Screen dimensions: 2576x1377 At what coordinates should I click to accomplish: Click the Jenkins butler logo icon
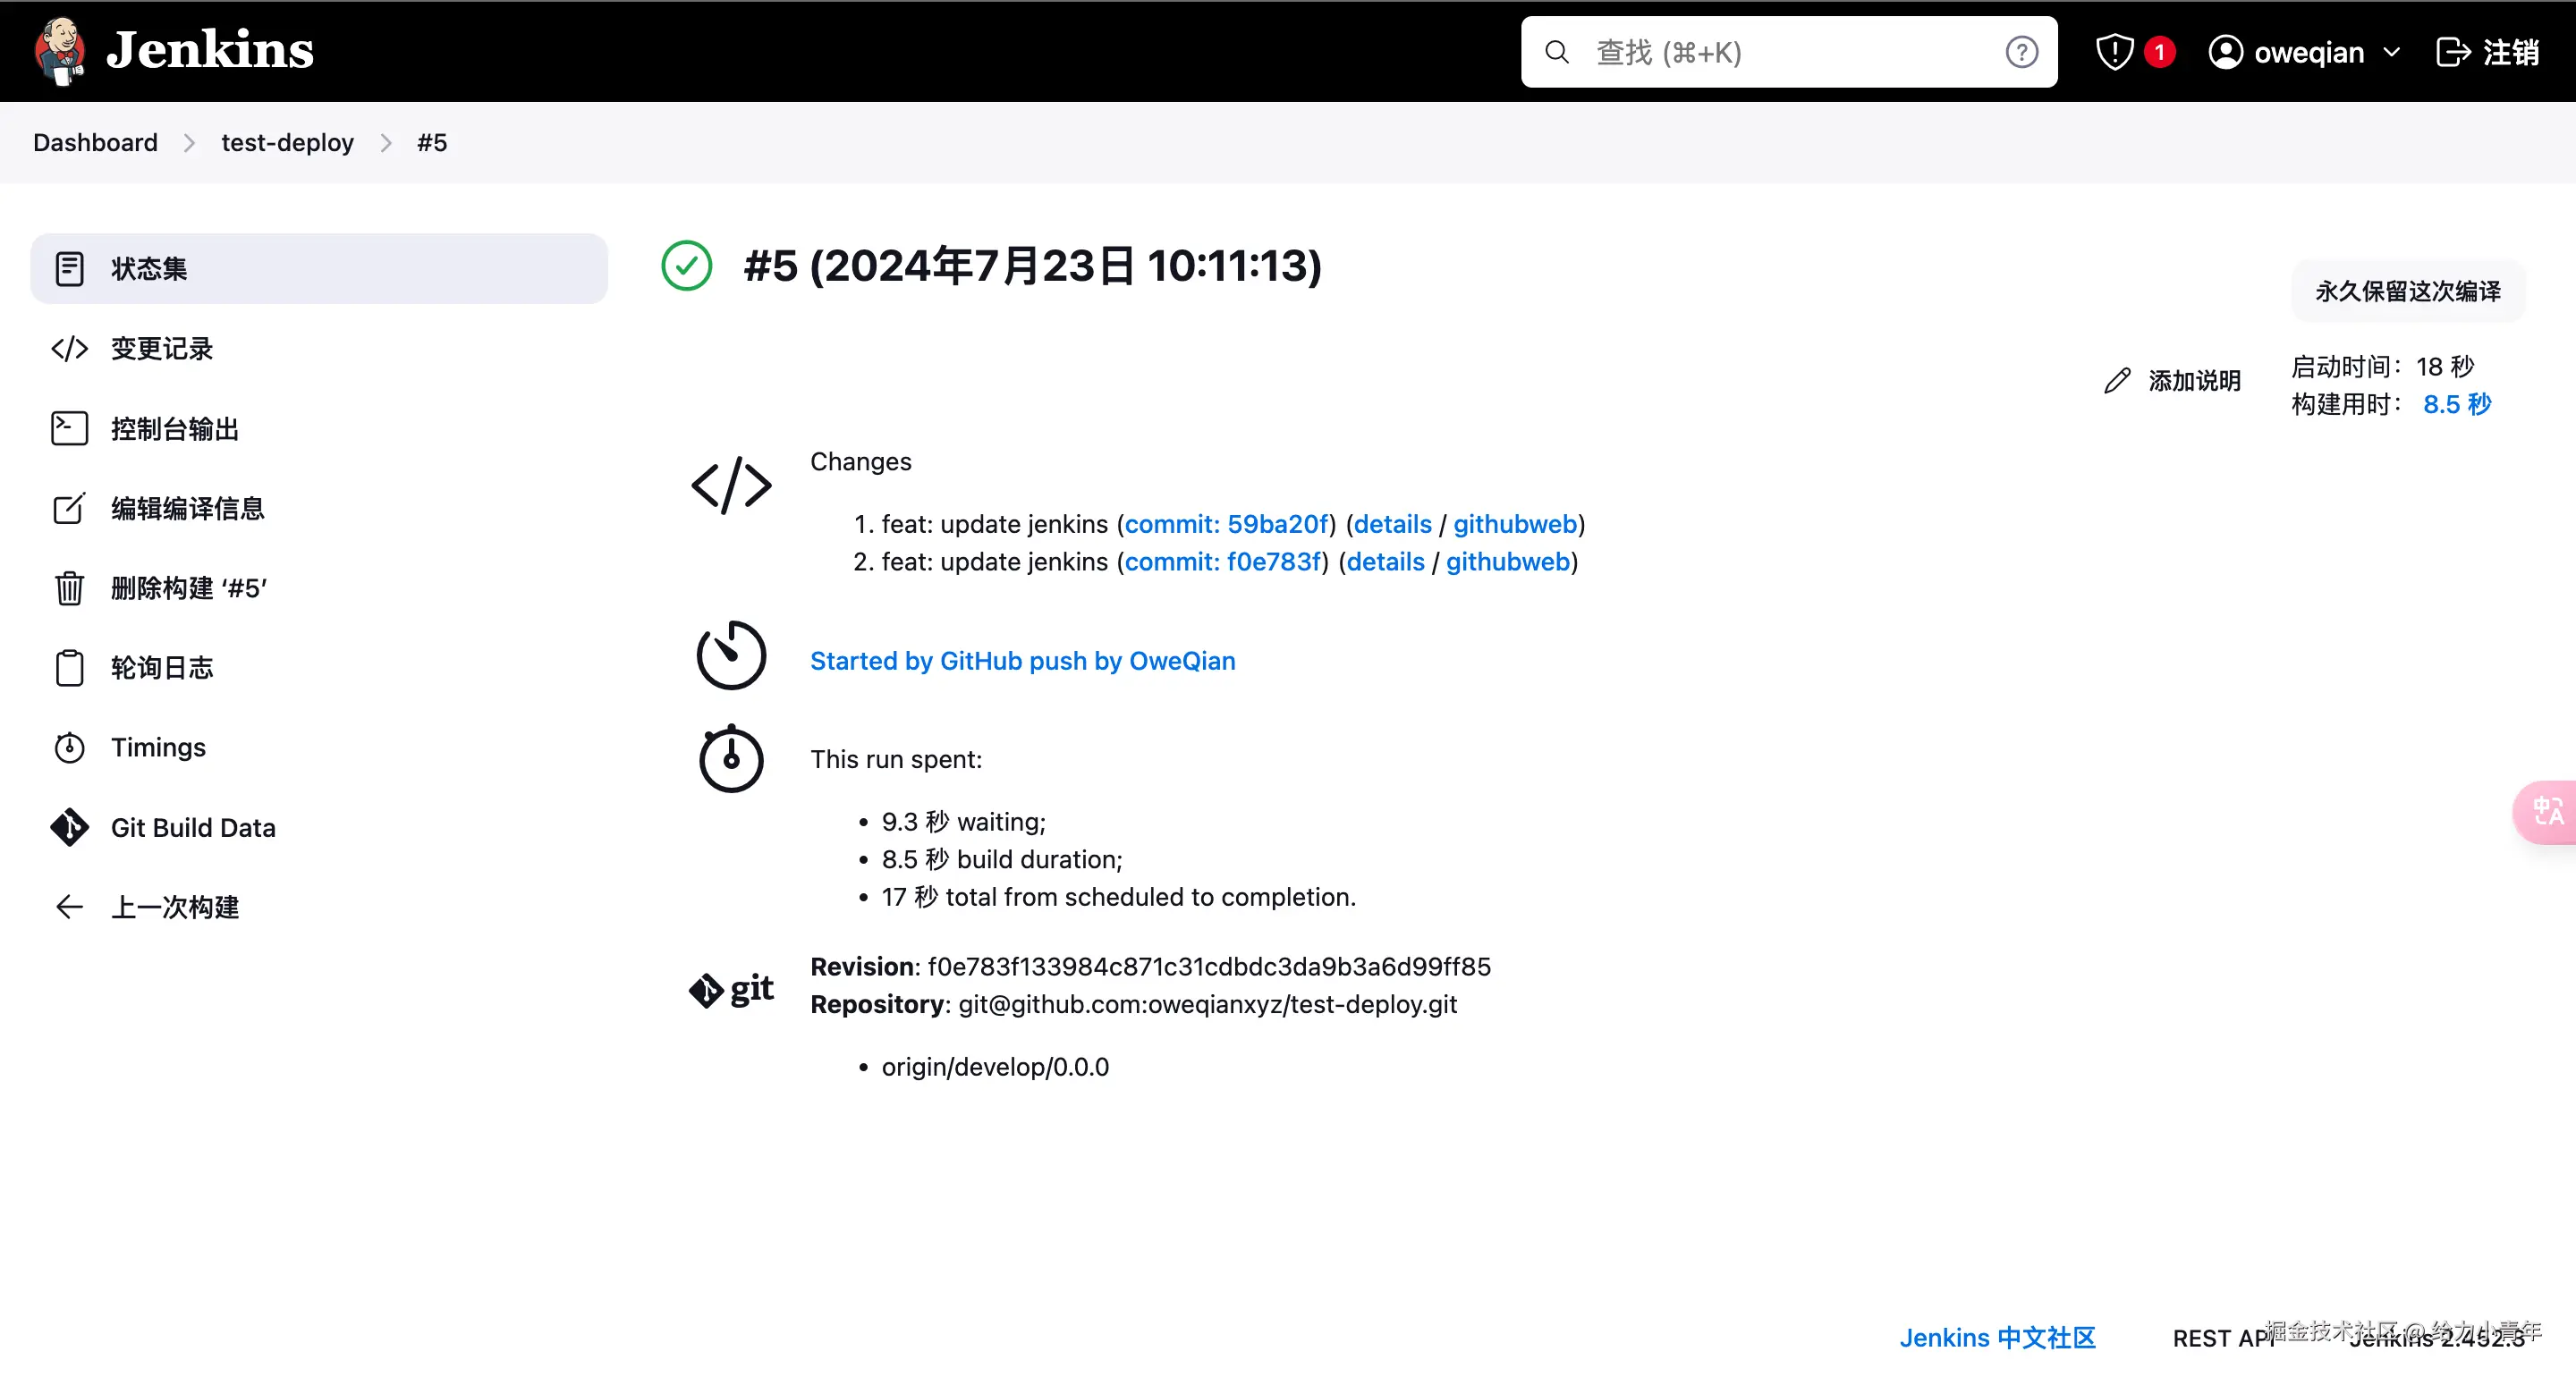[x=60, y=50]
